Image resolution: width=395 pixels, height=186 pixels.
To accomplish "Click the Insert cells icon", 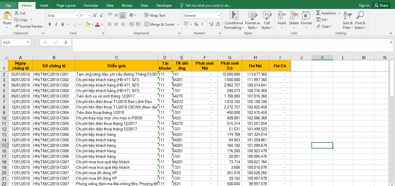I will coord(281,16).
